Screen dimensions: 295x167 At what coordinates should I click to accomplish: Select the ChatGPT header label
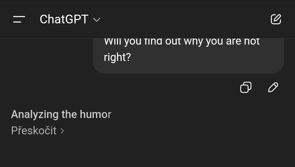click(64, 19)
